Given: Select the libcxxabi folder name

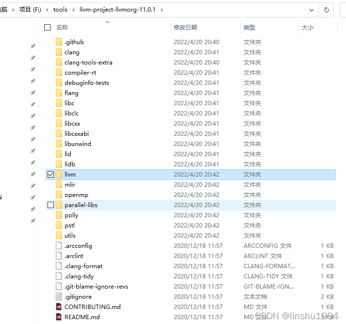Looking at the screenshot, I should (x=77, y=133).
